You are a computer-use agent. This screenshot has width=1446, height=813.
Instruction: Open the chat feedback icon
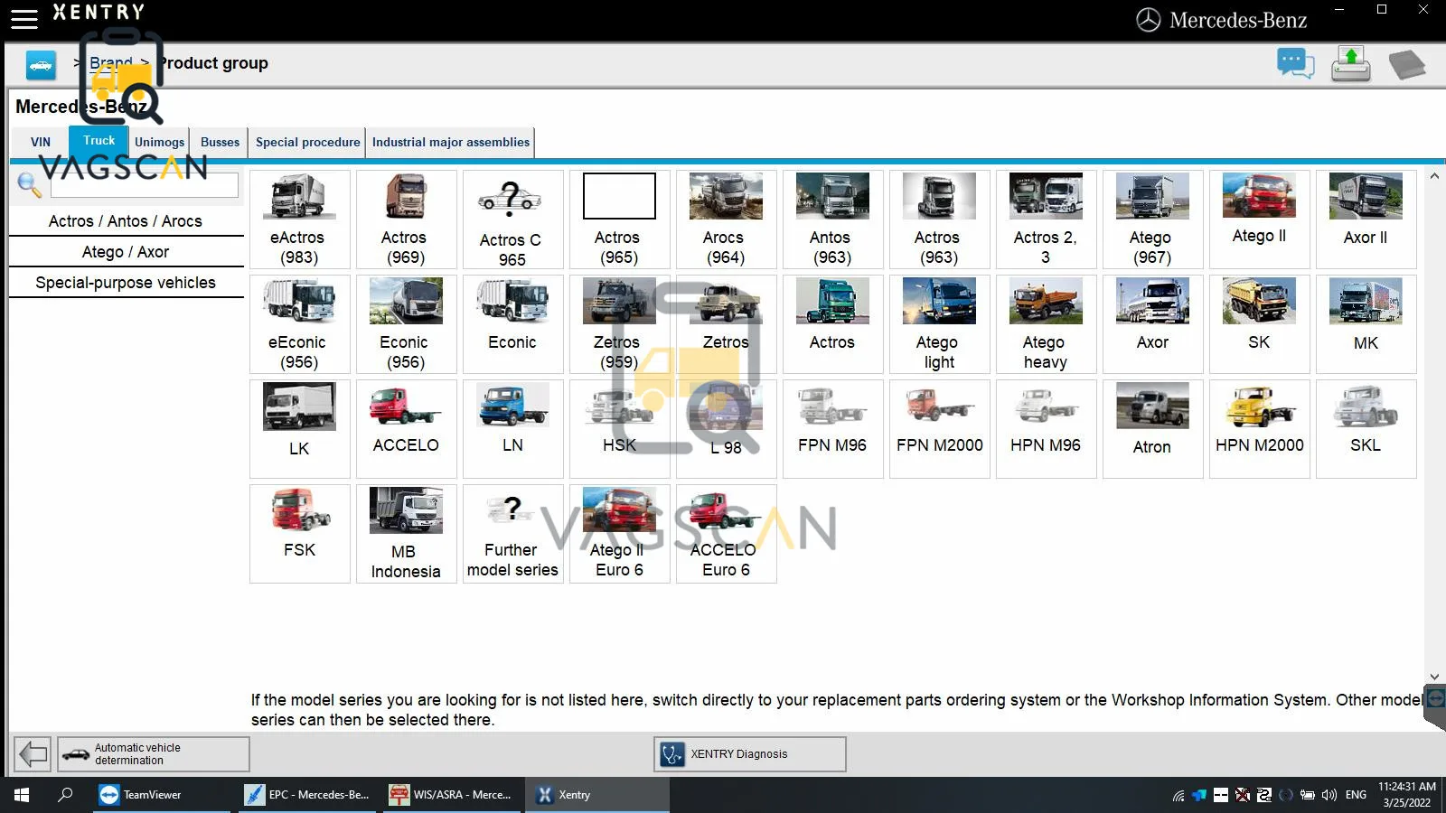(1295, 64)
